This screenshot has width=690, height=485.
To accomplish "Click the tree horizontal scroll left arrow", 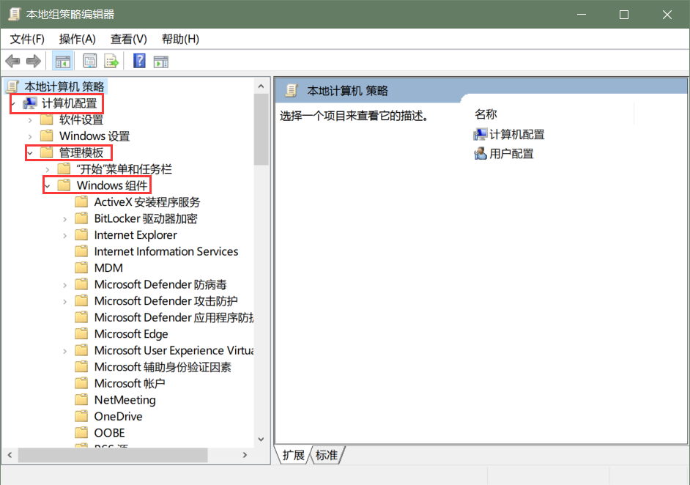I will [x=10, y=455].
